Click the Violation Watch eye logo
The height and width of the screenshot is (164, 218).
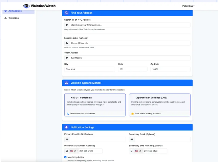pos(26,6)
